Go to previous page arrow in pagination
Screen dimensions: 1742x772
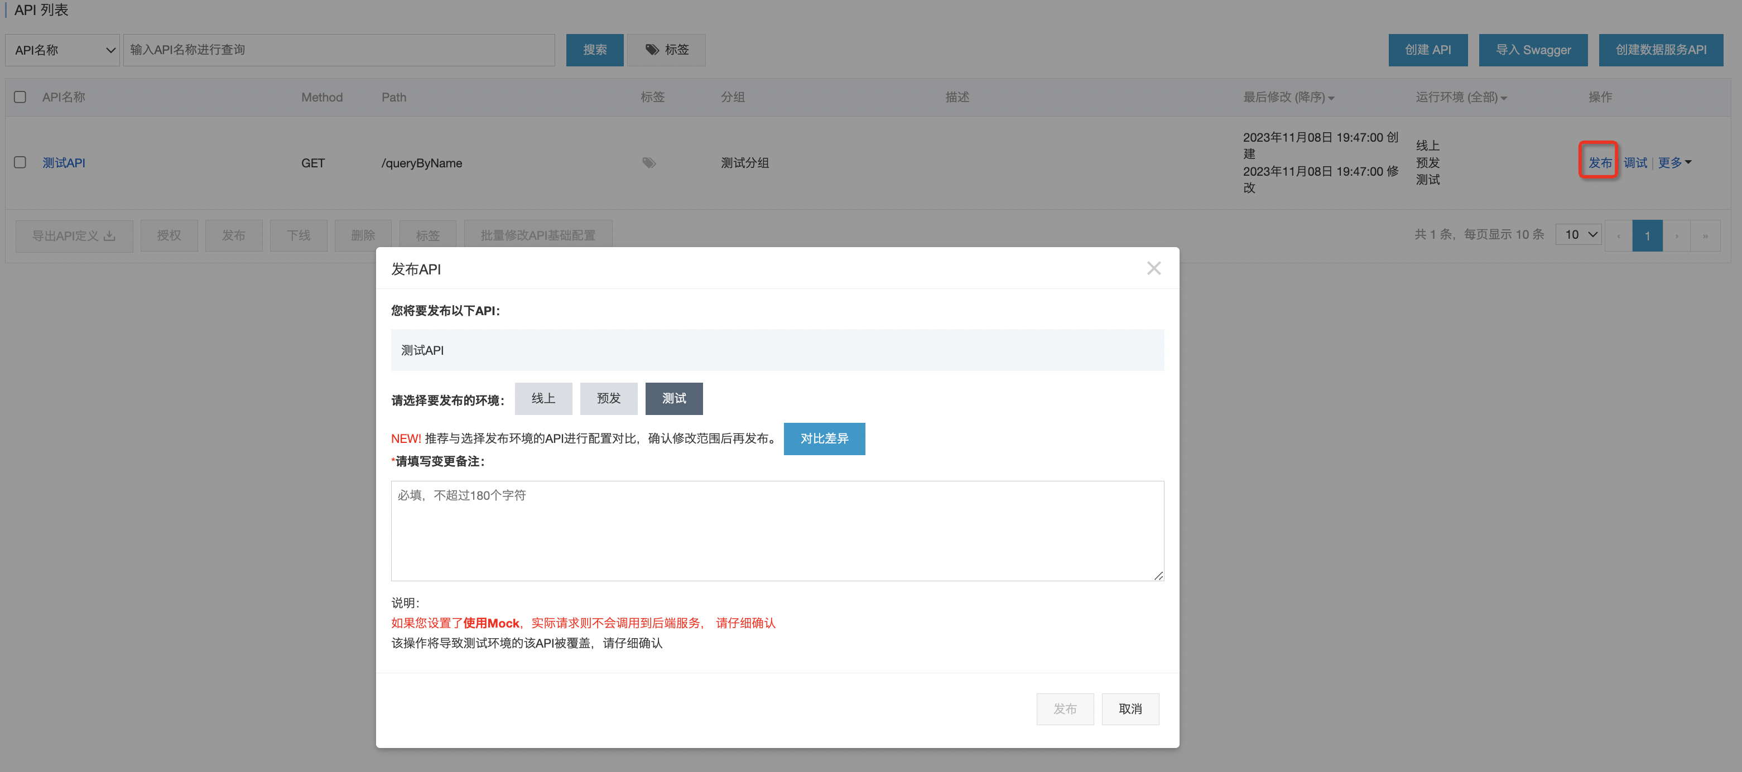pos(1618,235)
